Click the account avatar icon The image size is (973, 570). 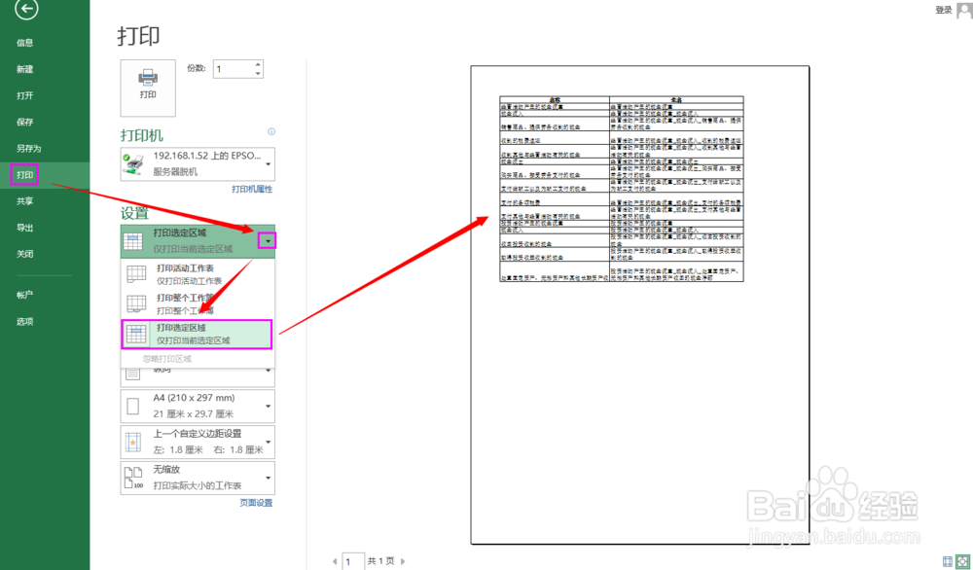[x=964, y=10]
